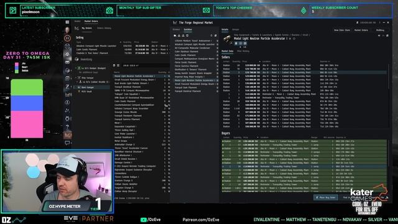The width and height of the screenshot is (398, 224).
Task: Click the circled person icon in Neocom
Action: tap(67, 103)
